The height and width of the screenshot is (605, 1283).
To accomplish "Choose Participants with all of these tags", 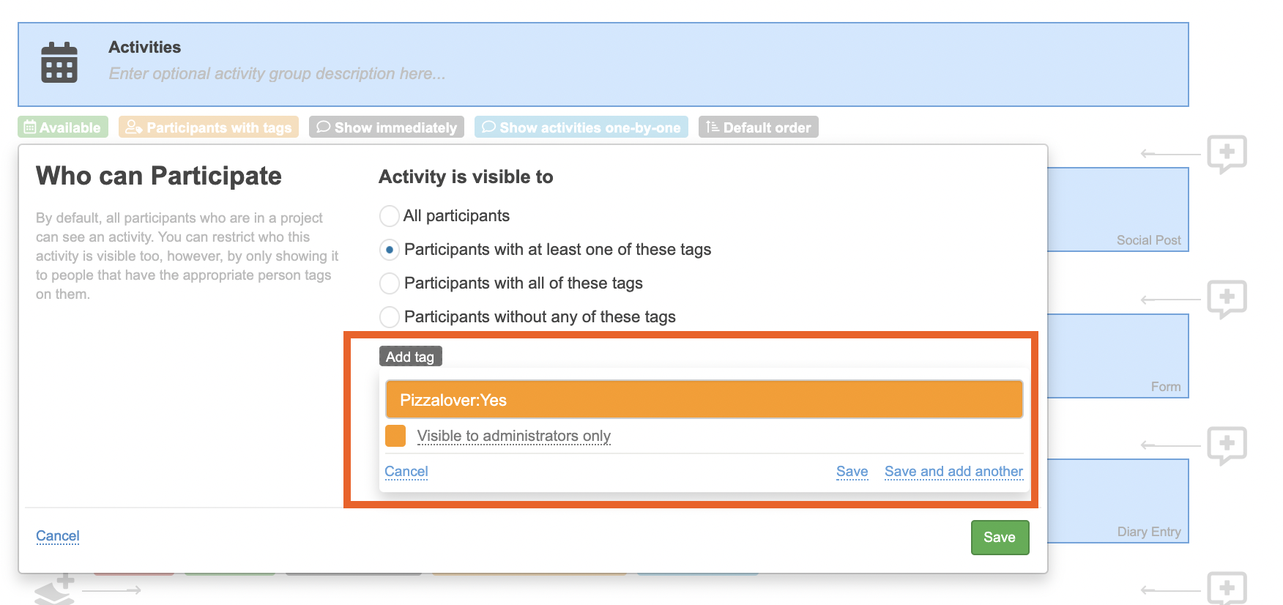I will click(390, 283).
